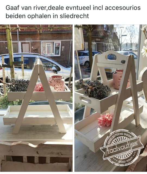Click the post caption starting with 'Gaaf van river'

[x=73, y=12]
